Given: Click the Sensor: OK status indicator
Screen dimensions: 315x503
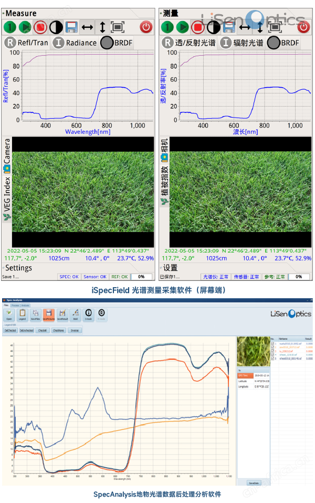Looking at the screenshot, I should [95, 277].
